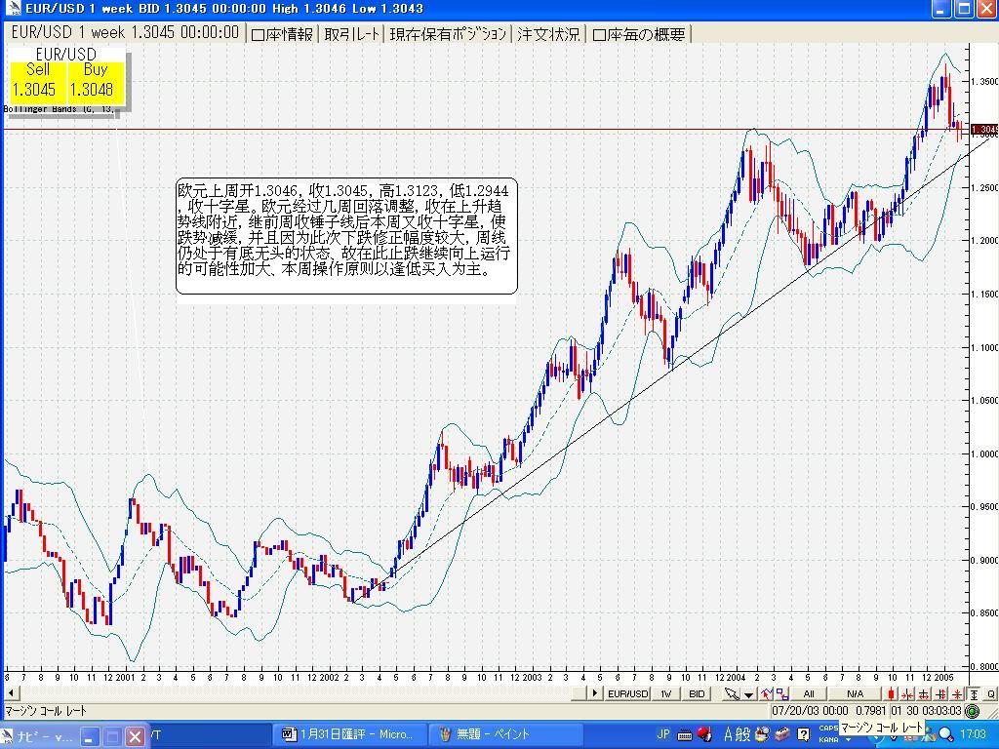Open the 取引レート tab
Screen dimensions: 999x749
(x=352, y=34)
